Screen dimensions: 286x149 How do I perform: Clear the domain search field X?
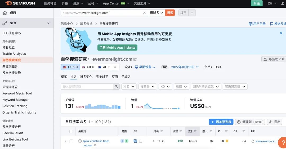144,13
